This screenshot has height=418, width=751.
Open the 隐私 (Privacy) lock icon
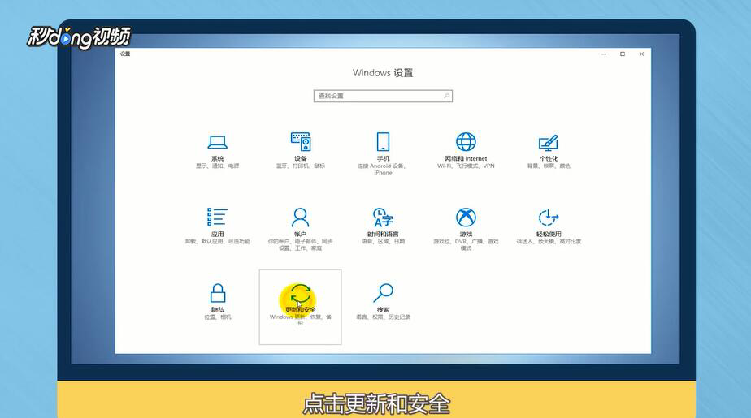pyautogui.click(x=218, y=293)
